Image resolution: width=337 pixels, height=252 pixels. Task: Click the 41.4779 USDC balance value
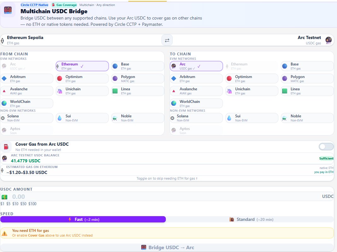[x=26, y=161]
